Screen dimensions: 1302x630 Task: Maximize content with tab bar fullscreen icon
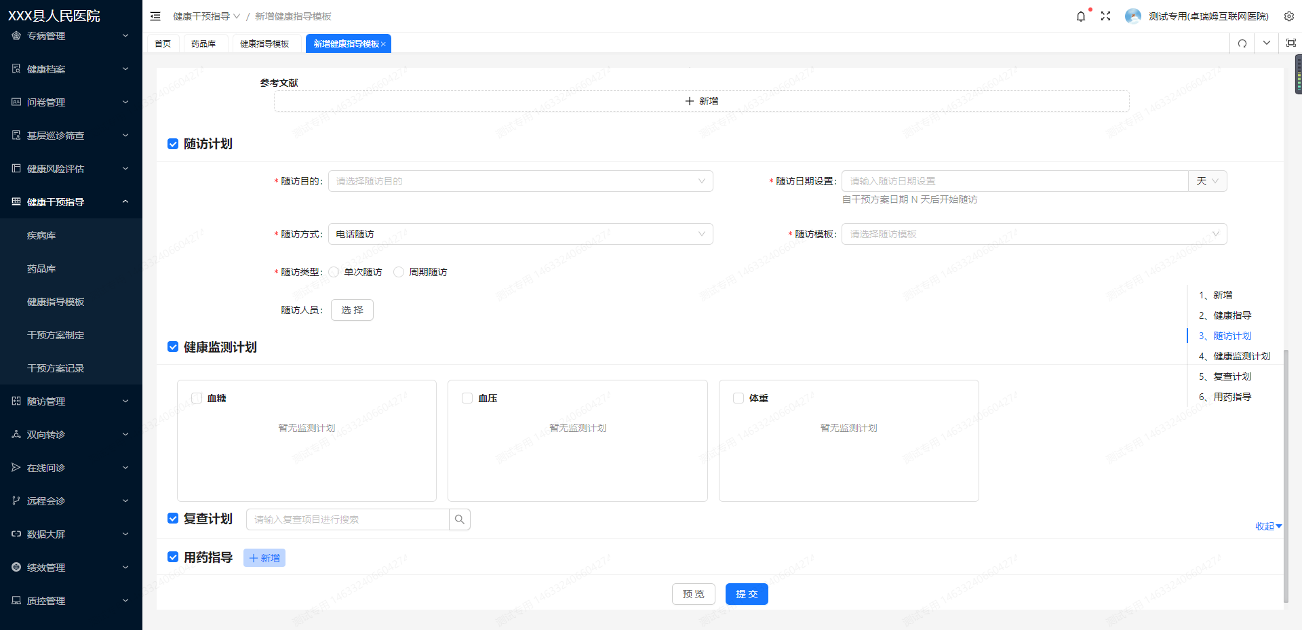(x=1291, y=43)
